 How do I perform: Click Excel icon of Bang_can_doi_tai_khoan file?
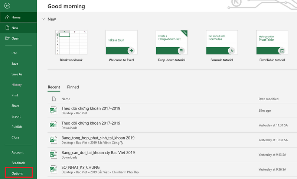tap(53, 155)
